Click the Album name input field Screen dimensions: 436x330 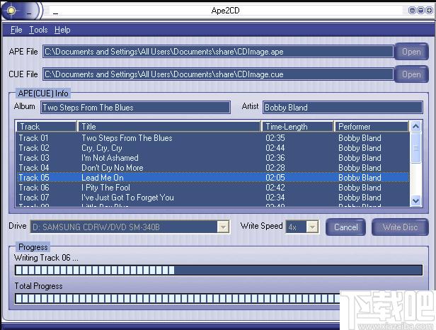(x=135, y=108)
